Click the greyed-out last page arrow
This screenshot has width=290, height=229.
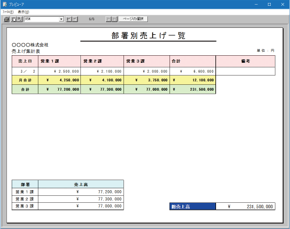click(x=115, y=19)
